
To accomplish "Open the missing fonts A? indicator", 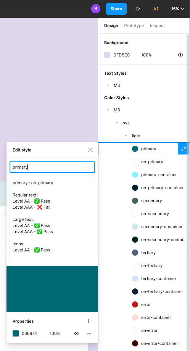I will point(156,9).
